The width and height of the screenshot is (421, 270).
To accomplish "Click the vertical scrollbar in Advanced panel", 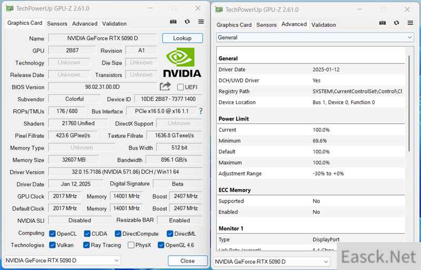I will click(409, 103).
